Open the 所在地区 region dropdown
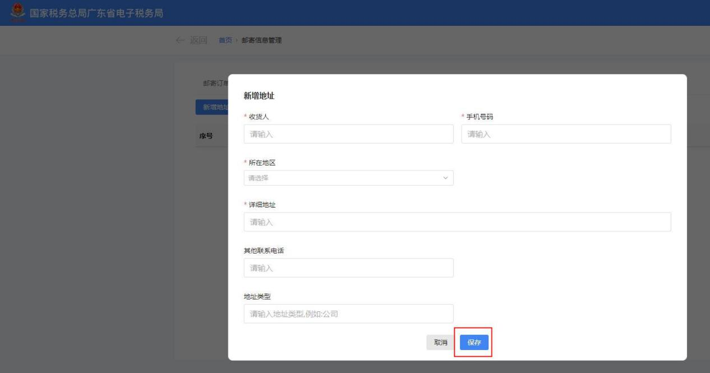 (342, 178)
